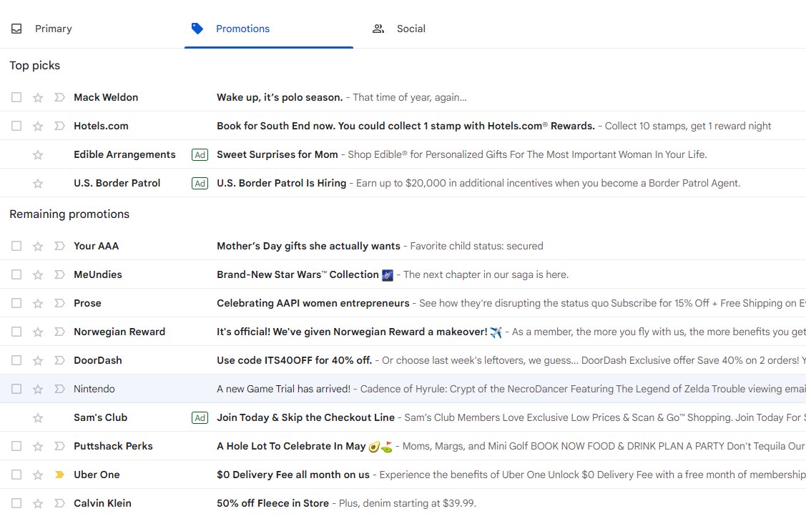Select the Calvin Klein email checkbox
The width and height of the screenshot is (806, 516).
(x=16, y=503)
